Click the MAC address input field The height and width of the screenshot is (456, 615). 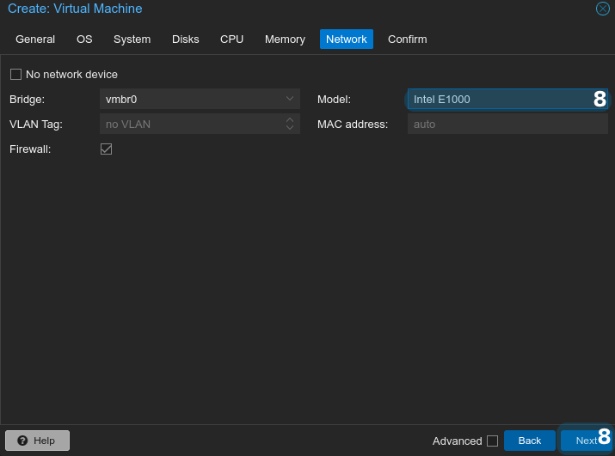(x=507, y=124)
